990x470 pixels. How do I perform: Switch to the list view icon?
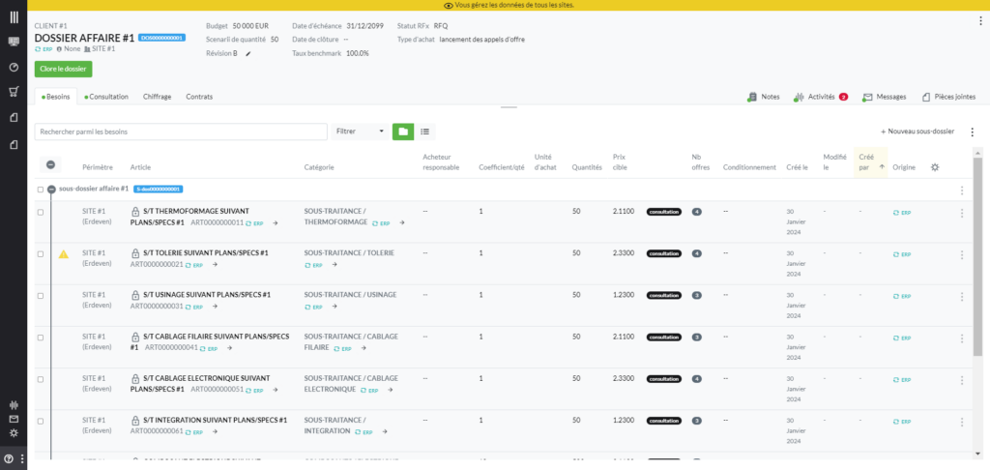click(x=424, y=131)
